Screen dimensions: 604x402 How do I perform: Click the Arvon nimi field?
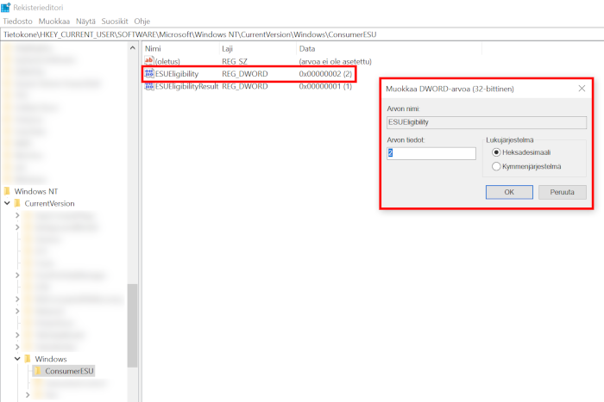487,122
